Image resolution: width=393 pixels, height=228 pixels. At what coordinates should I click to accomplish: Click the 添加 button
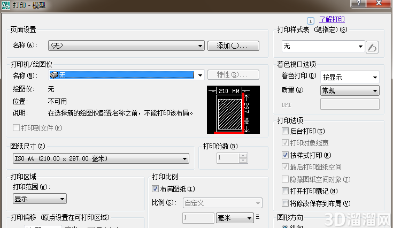pos(233,45)
